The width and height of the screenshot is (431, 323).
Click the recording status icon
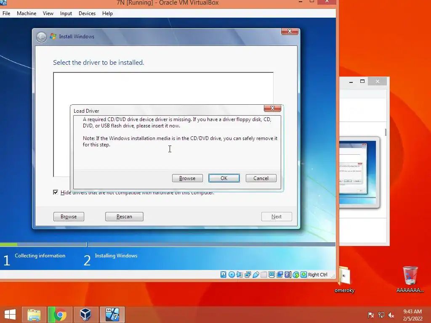(x=279, y=274)
